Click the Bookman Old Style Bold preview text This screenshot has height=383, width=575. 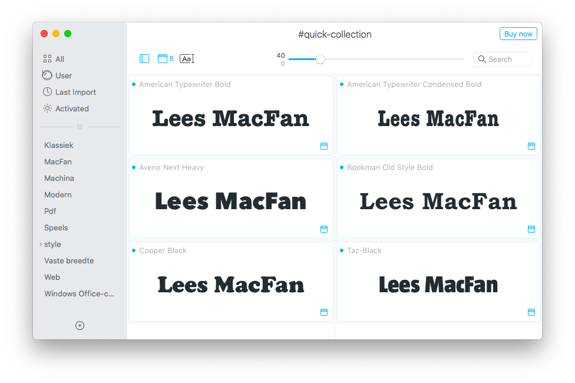pyautogui.click(x=438, y=202)
